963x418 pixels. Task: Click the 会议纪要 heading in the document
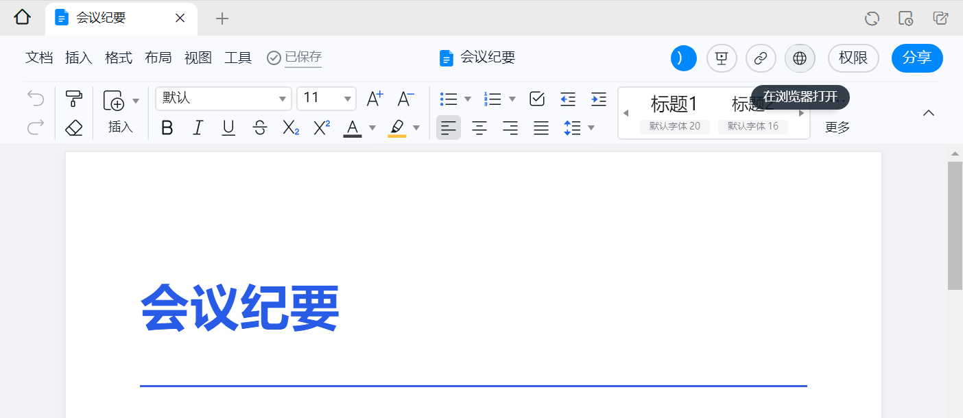(240, 308)
